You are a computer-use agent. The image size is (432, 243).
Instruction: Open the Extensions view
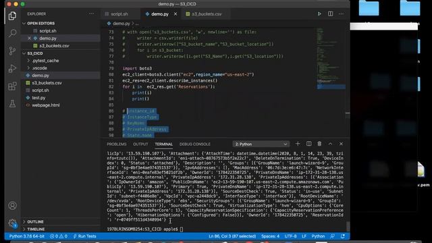(12, 86)
